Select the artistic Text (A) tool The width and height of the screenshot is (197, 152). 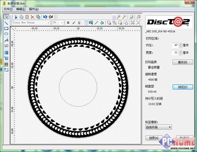click(x=6, y=40)
